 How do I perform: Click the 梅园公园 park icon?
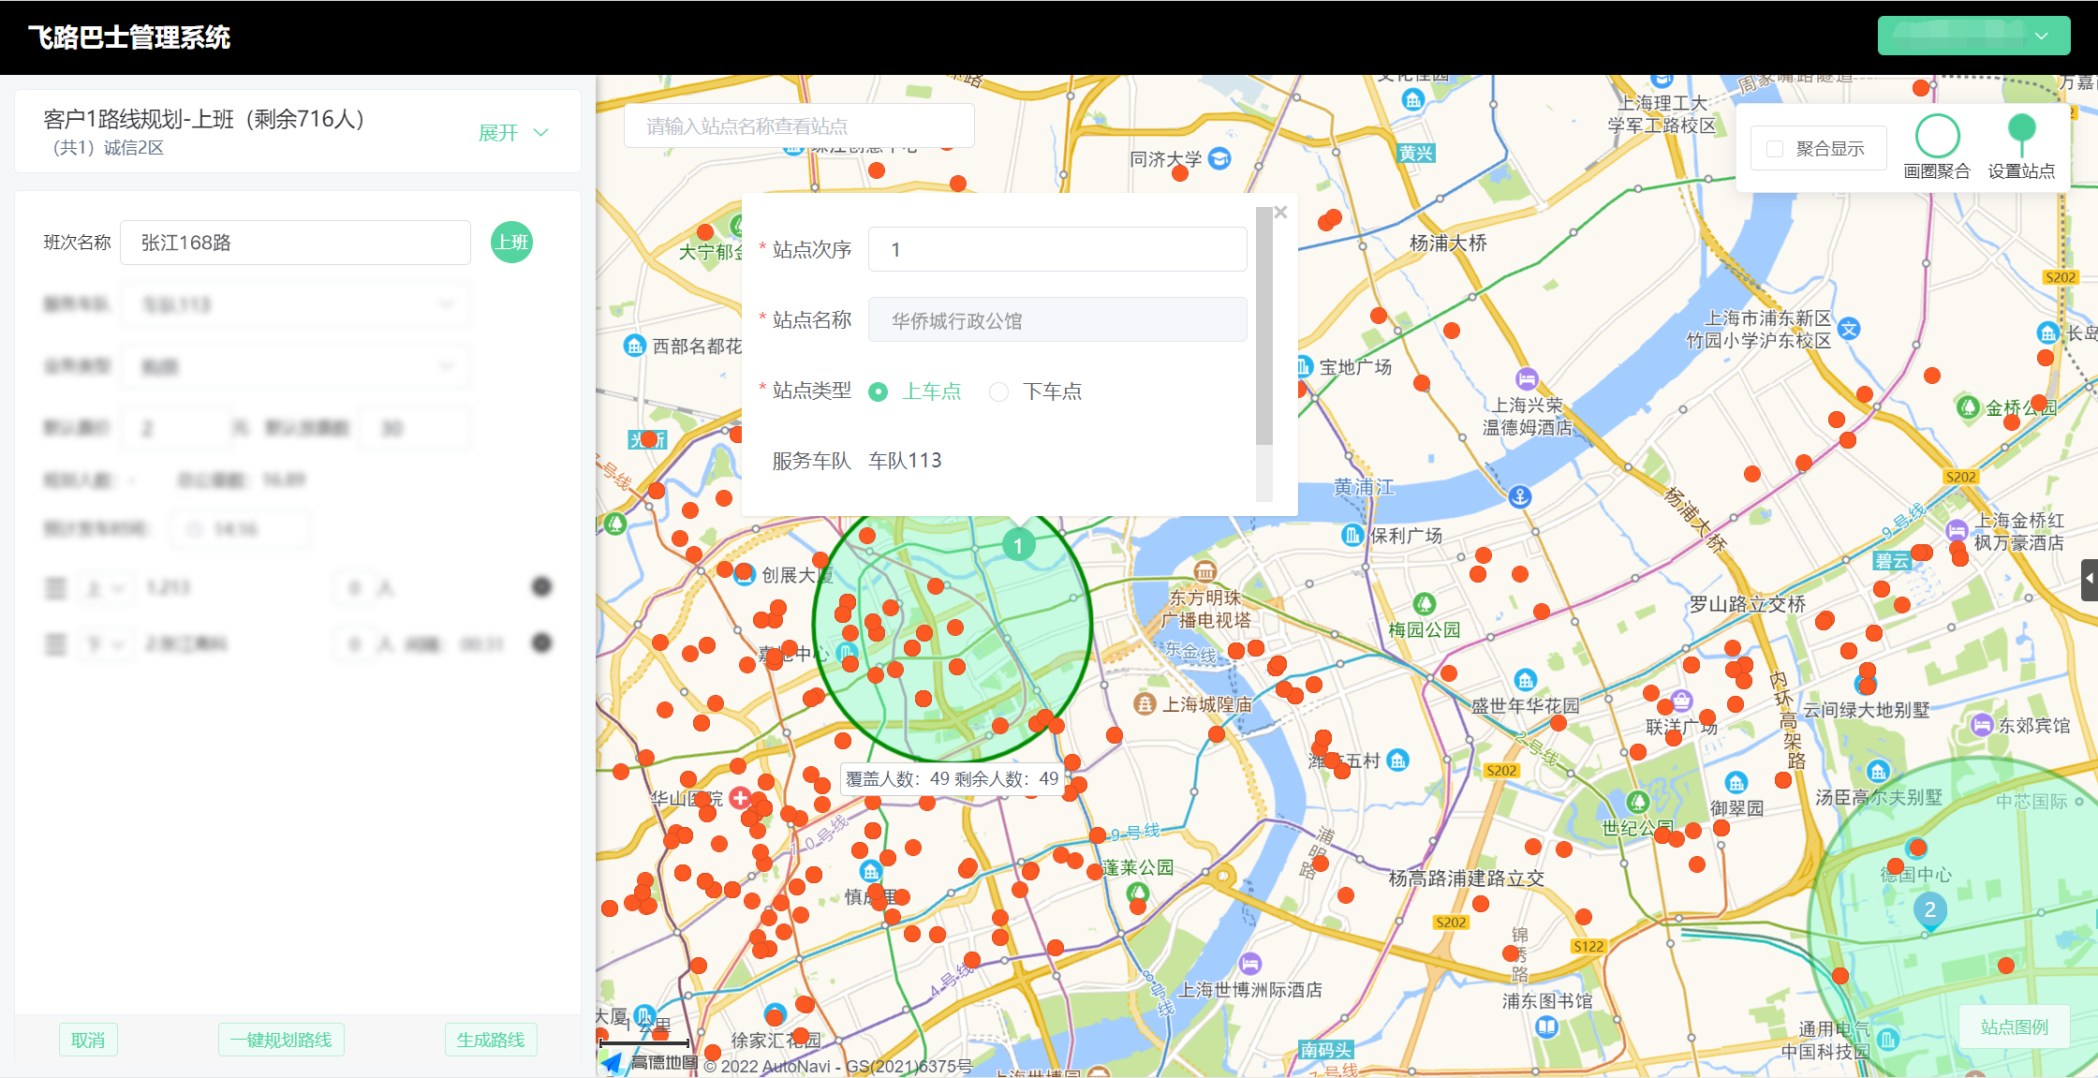click(1424, 604)
